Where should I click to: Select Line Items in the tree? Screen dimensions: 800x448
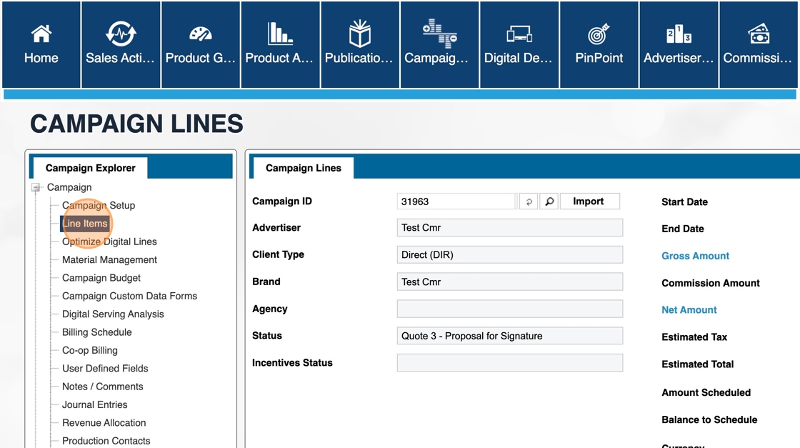click(x=85, y=224)
